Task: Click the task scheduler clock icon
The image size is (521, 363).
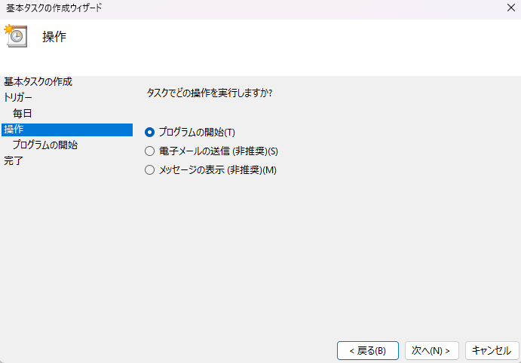Action: [x=16, y=36]
